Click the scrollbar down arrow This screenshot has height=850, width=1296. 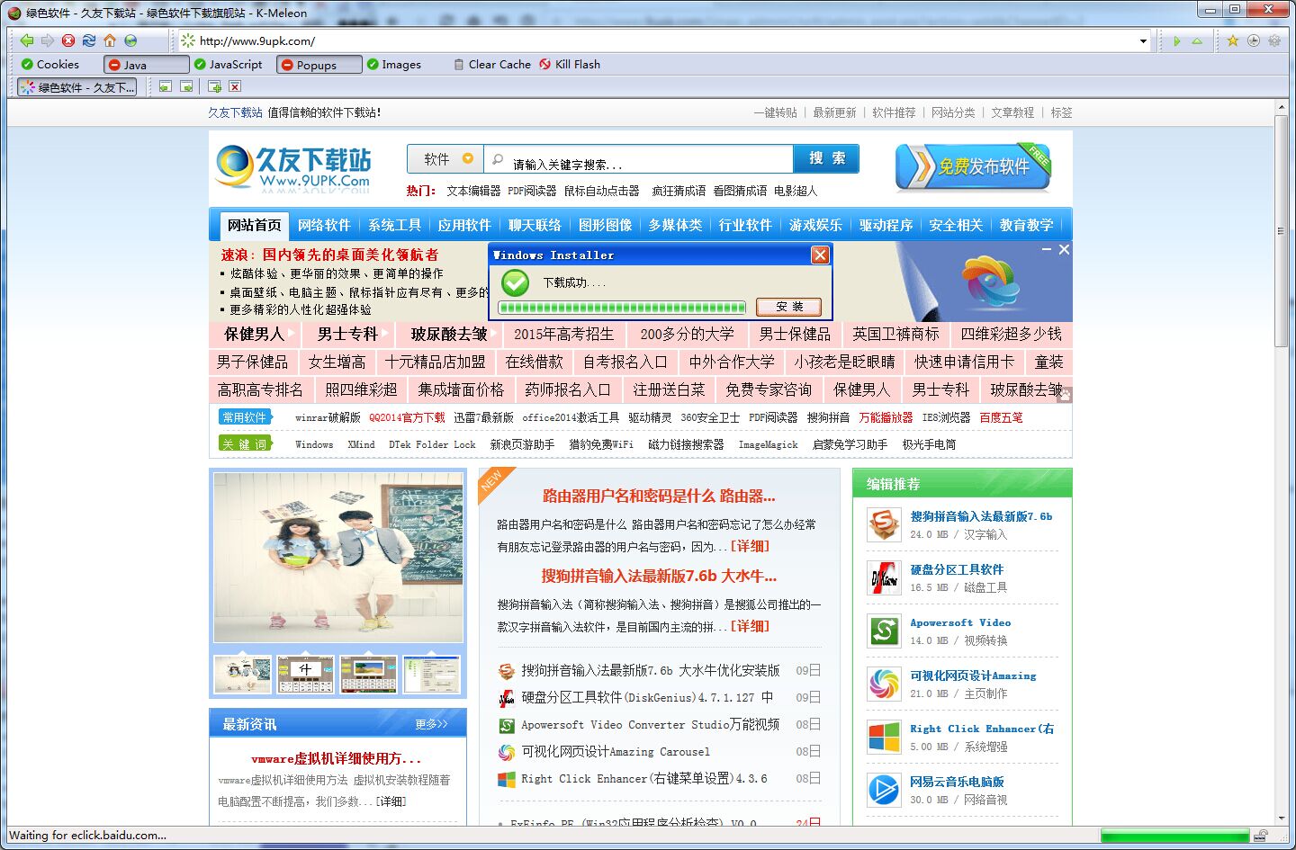coord(1282,817)
